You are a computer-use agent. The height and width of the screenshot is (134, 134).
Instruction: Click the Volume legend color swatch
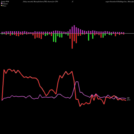point(2,3)
